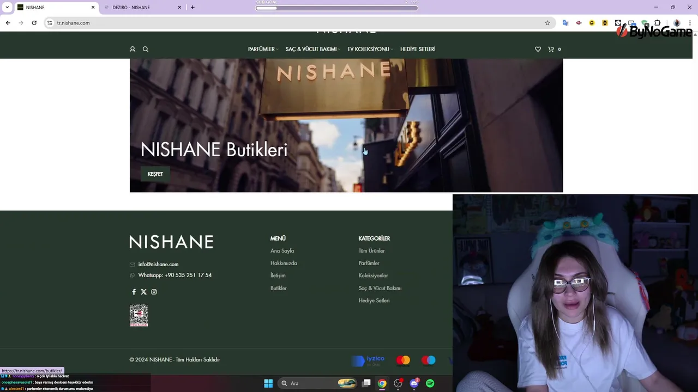Image resolution: width=698 pixels, height=392 pixels.
Task: Open Chrome profile avatar
Action: point(677,23)
